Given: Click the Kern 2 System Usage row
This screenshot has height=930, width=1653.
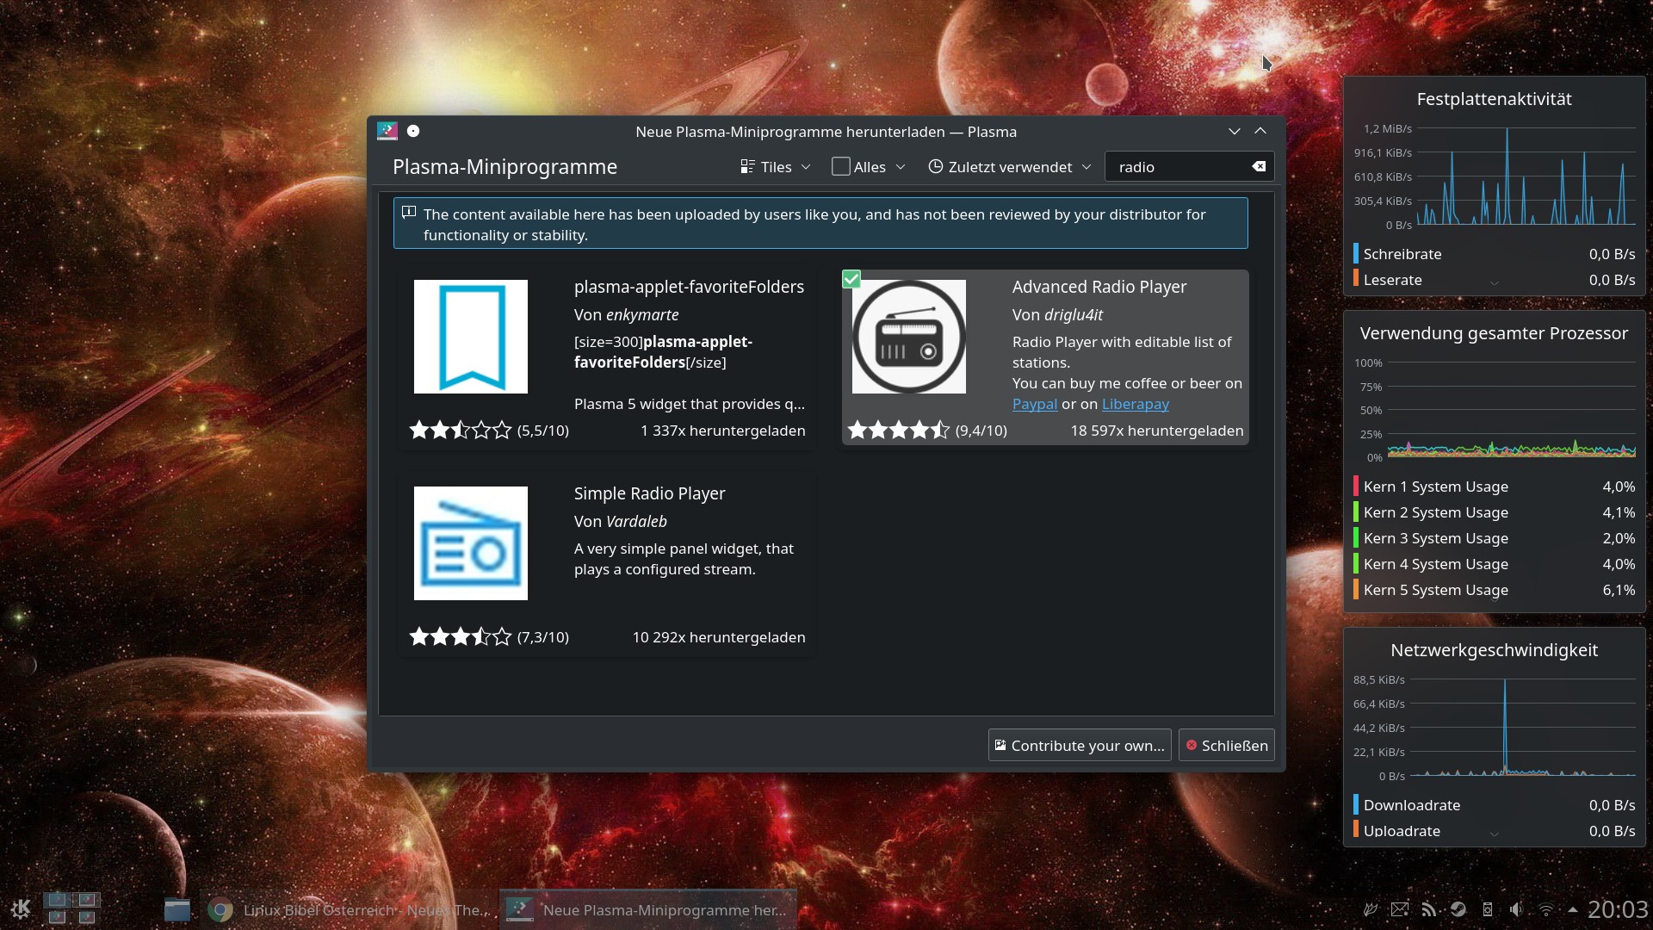Looking at the screenshot, I should pyautogui.click(x=1495, y=512).
